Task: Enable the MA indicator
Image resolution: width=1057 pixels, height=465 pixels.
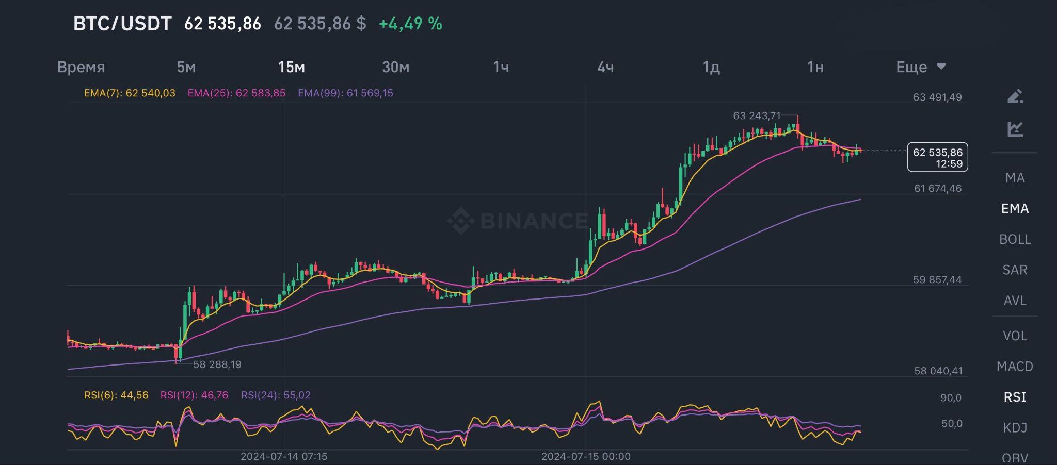Action: click(x=1015, y=178)
